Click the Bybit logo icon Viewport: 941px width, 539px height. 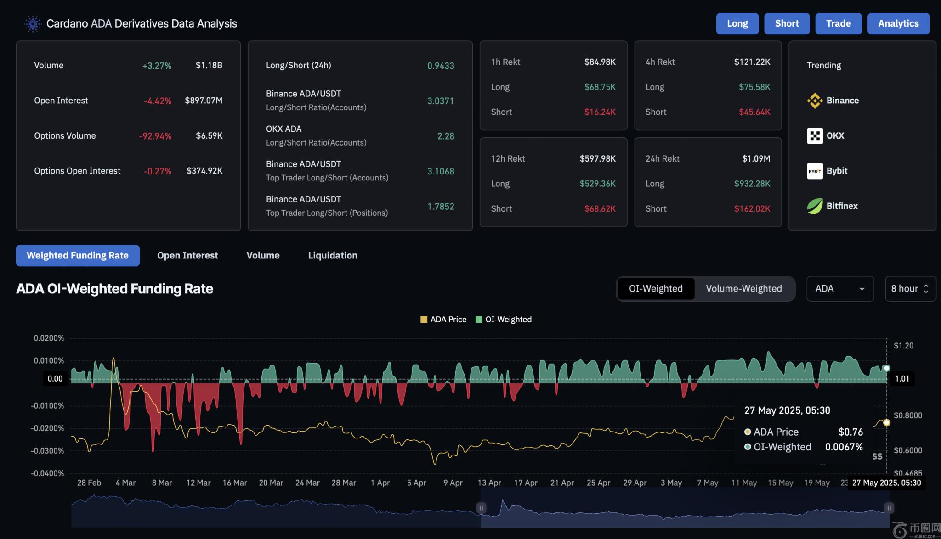coord(815,171)
